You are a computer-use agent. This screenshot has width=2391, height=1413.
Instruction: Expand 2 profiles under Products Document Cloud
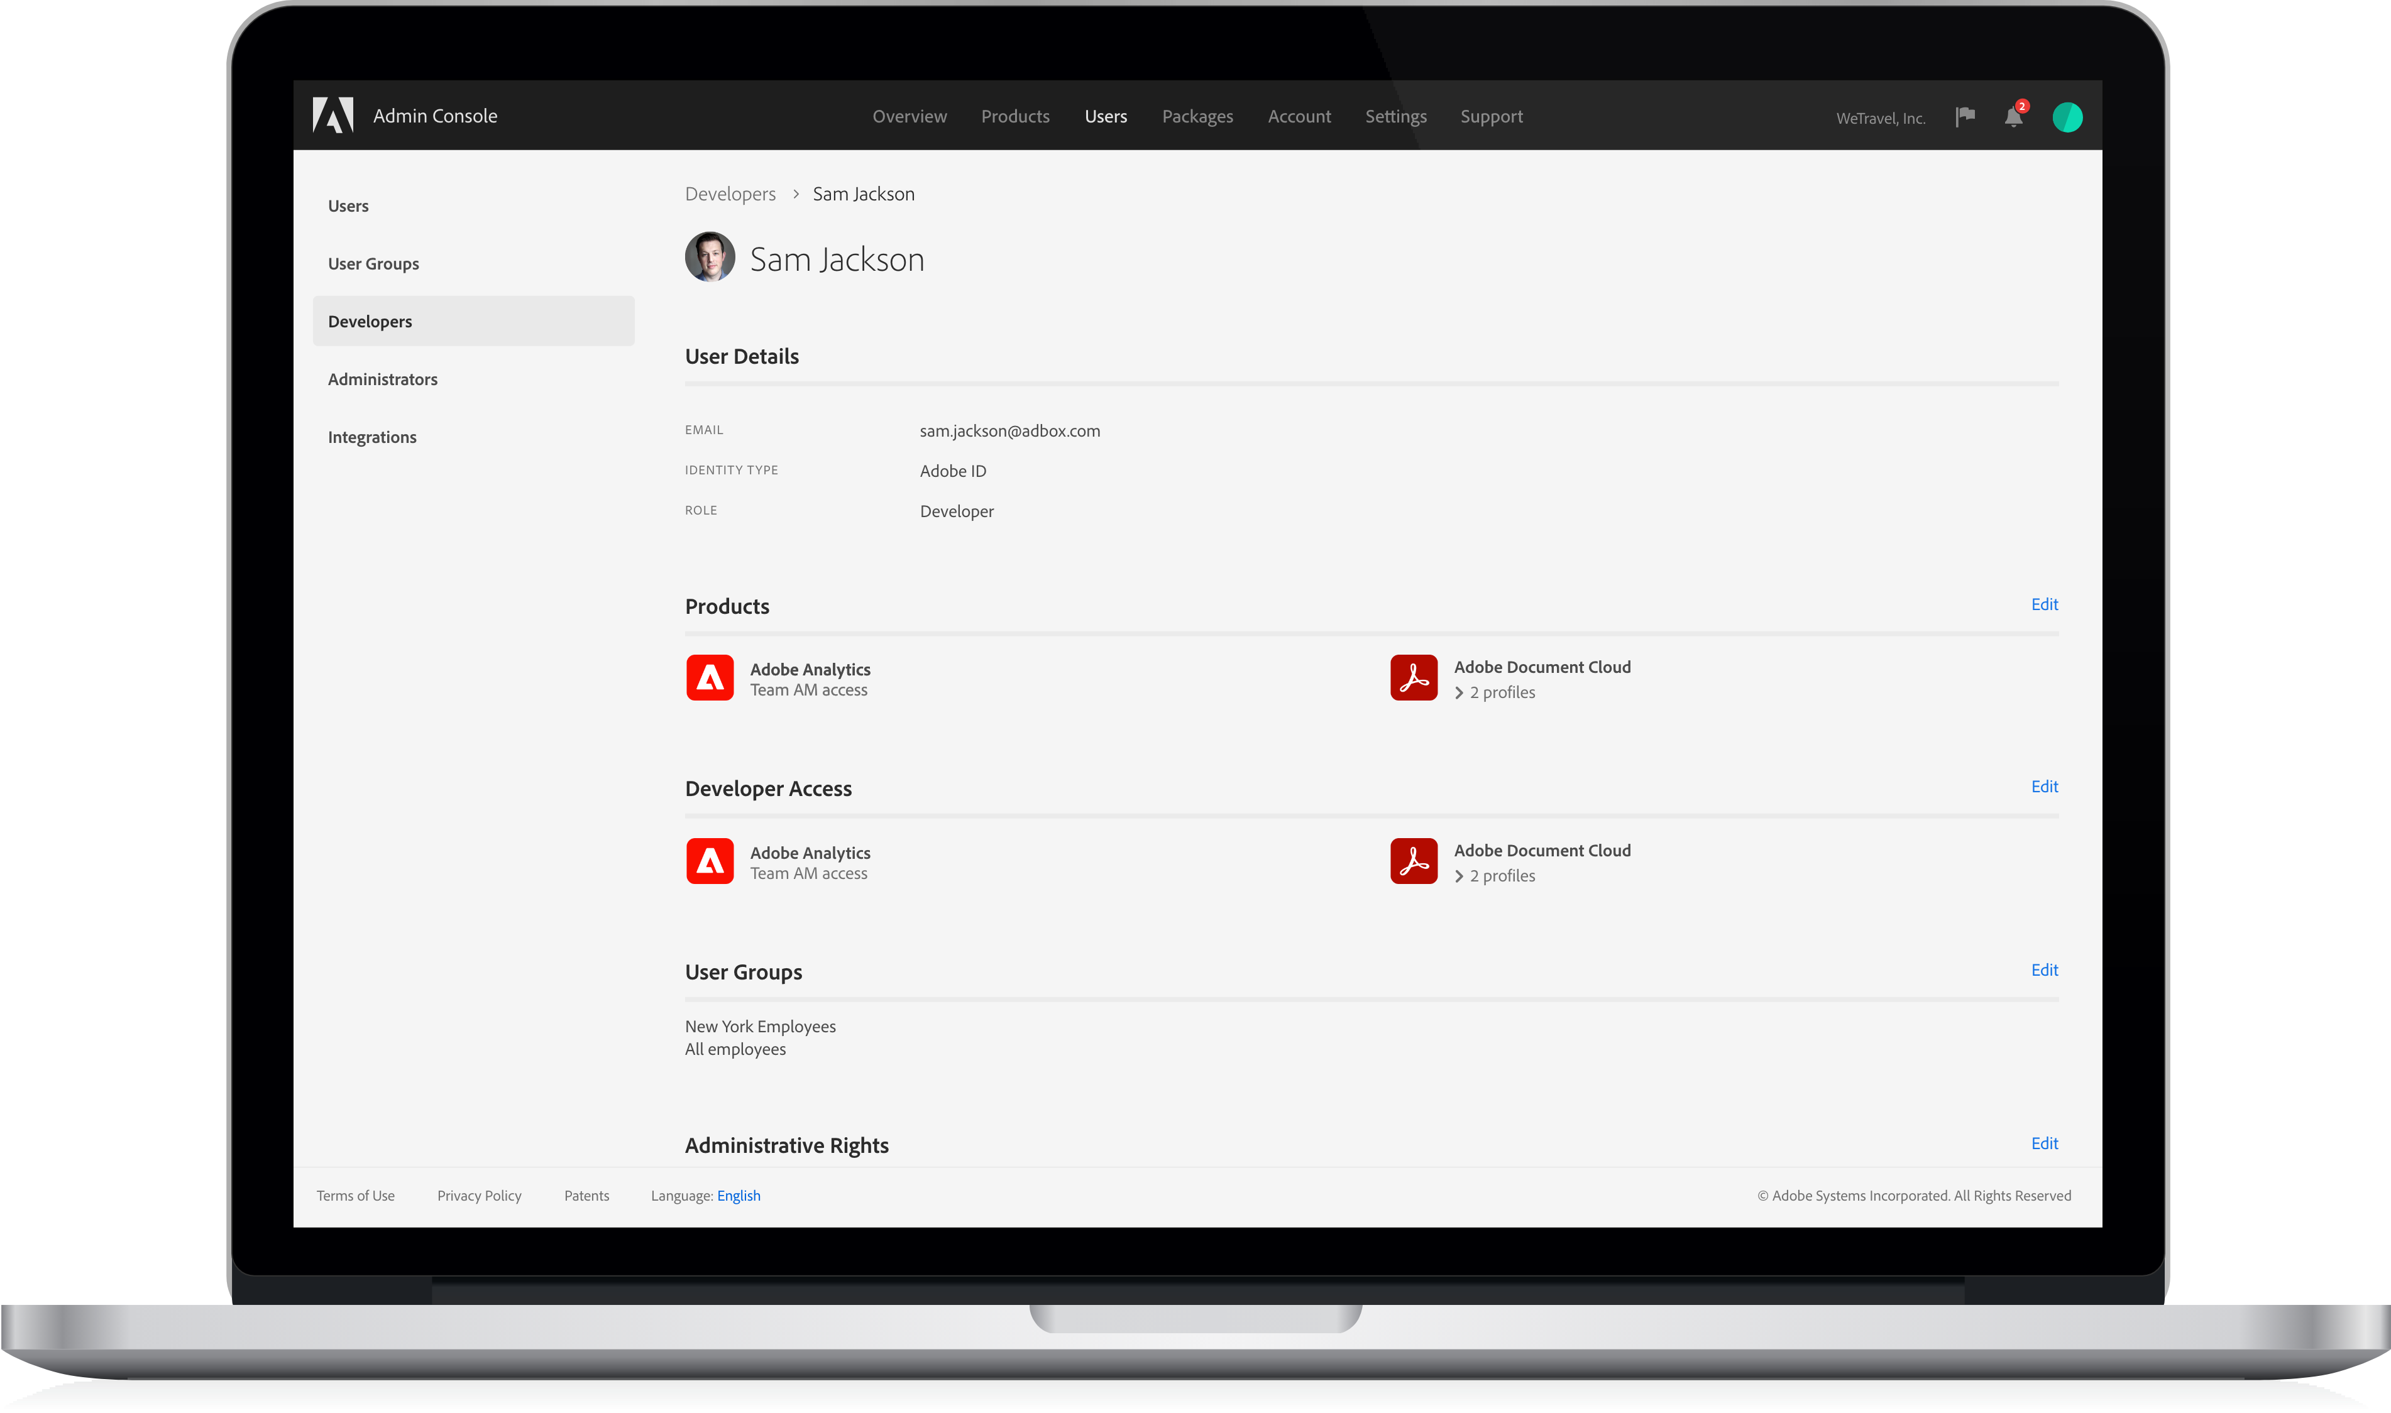coord(1495,692)
